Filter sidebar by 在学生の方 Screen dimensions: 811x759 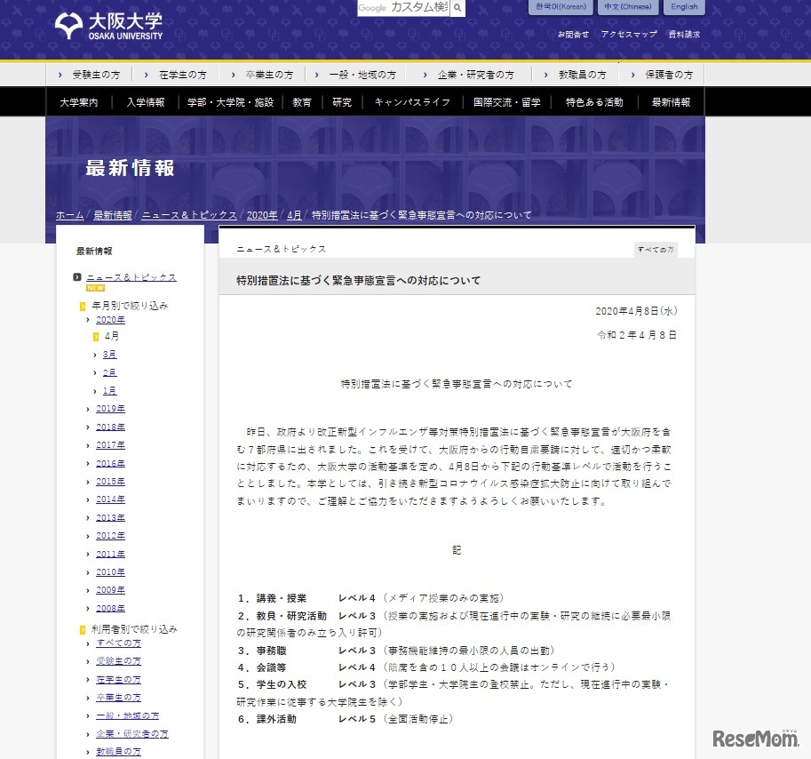[119, 679]
